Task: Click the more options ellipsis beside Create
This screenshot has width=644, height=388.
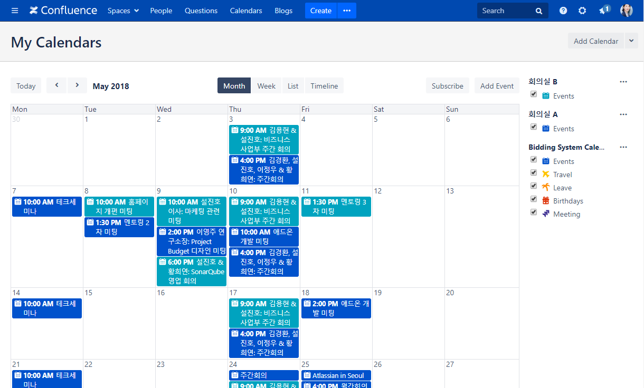Action: (347, 11)
